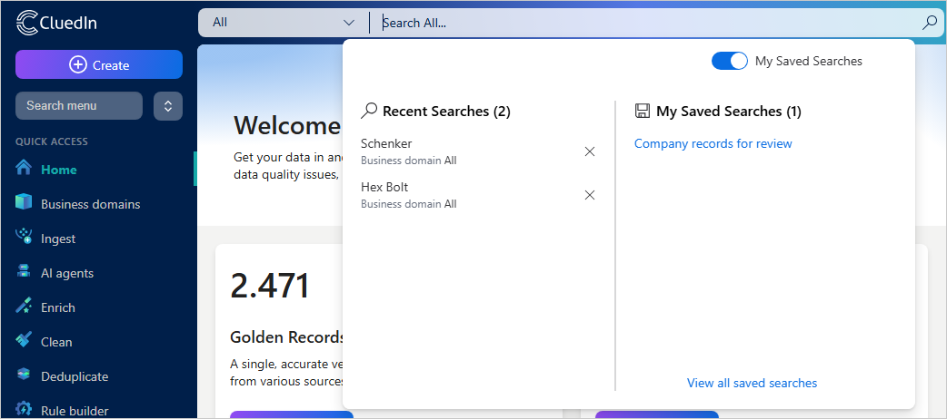Focus the Search All input field
This screenshot has height=419, width=947.
pos(646,23)
